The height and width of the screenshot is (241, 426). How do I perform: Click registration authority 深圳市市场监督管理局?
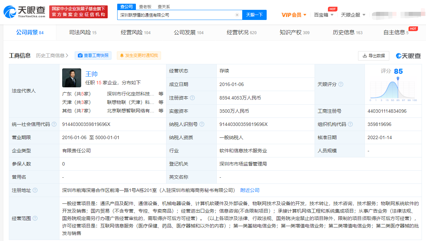[243, 164]
